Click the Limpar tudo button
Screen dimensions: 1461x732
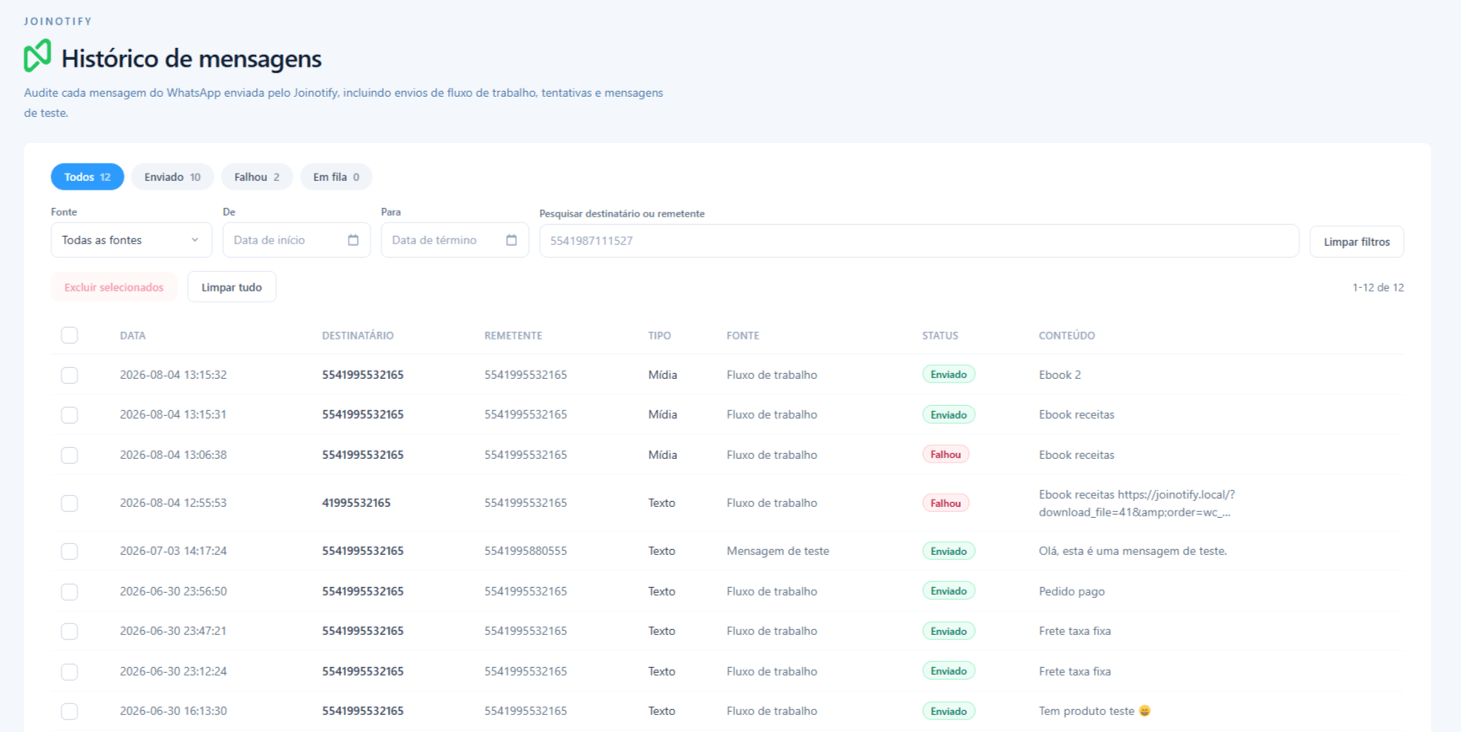[x=232, y=287]
